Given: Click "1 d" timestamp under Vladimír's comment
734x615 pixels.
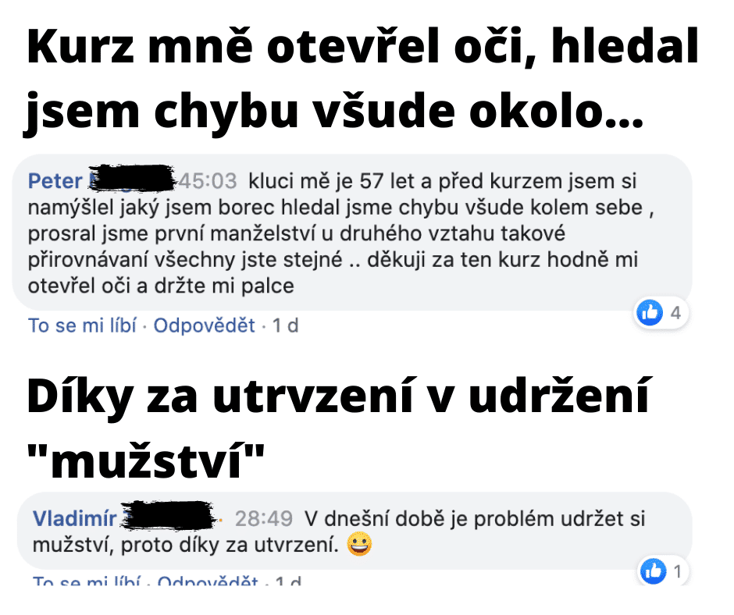Looking at the screenshot, I should click(x=288, y=581).
